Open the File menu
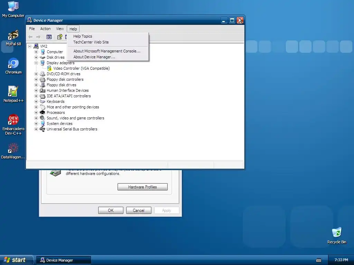The width and height of the screenshot is (354, 265). click(x=32, y=29)
